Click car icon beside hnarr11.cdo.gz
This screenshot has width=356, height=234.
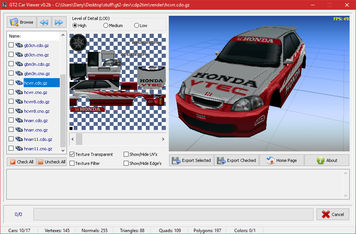[19, 139]
